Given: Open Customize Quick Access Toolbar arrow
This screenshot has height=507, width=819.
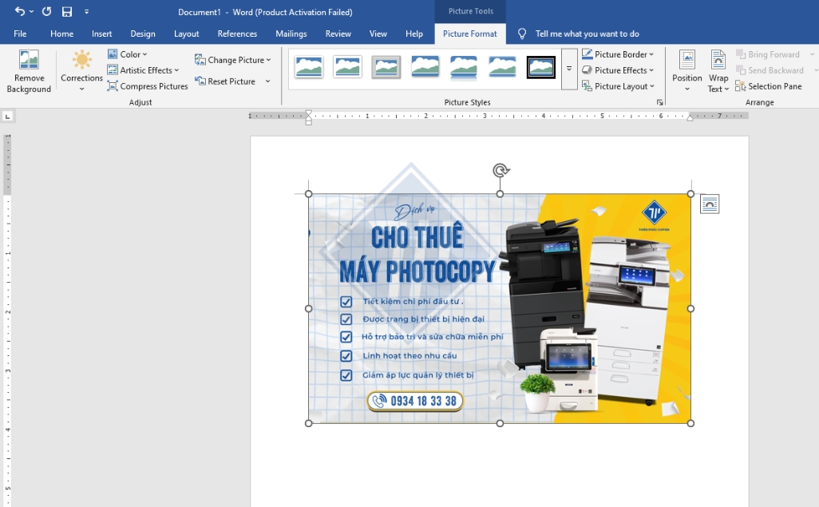Looking at the screenshot, I should (x=87, y=11).
